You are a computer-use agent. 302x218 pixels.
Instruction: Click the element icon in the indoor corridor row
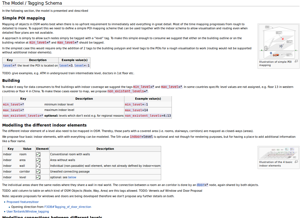pyautogui.click(x=38, y=171)
